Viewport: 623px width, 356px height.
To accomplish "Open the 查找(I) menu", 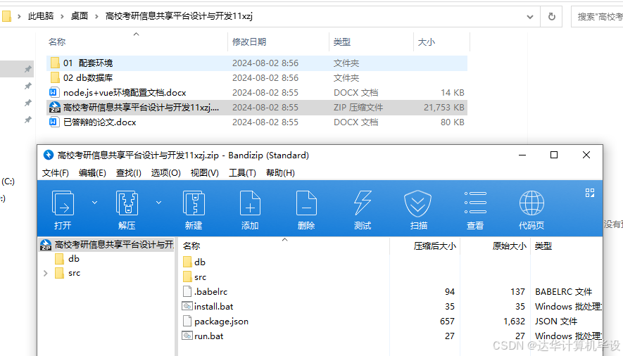I will (128, 172).
